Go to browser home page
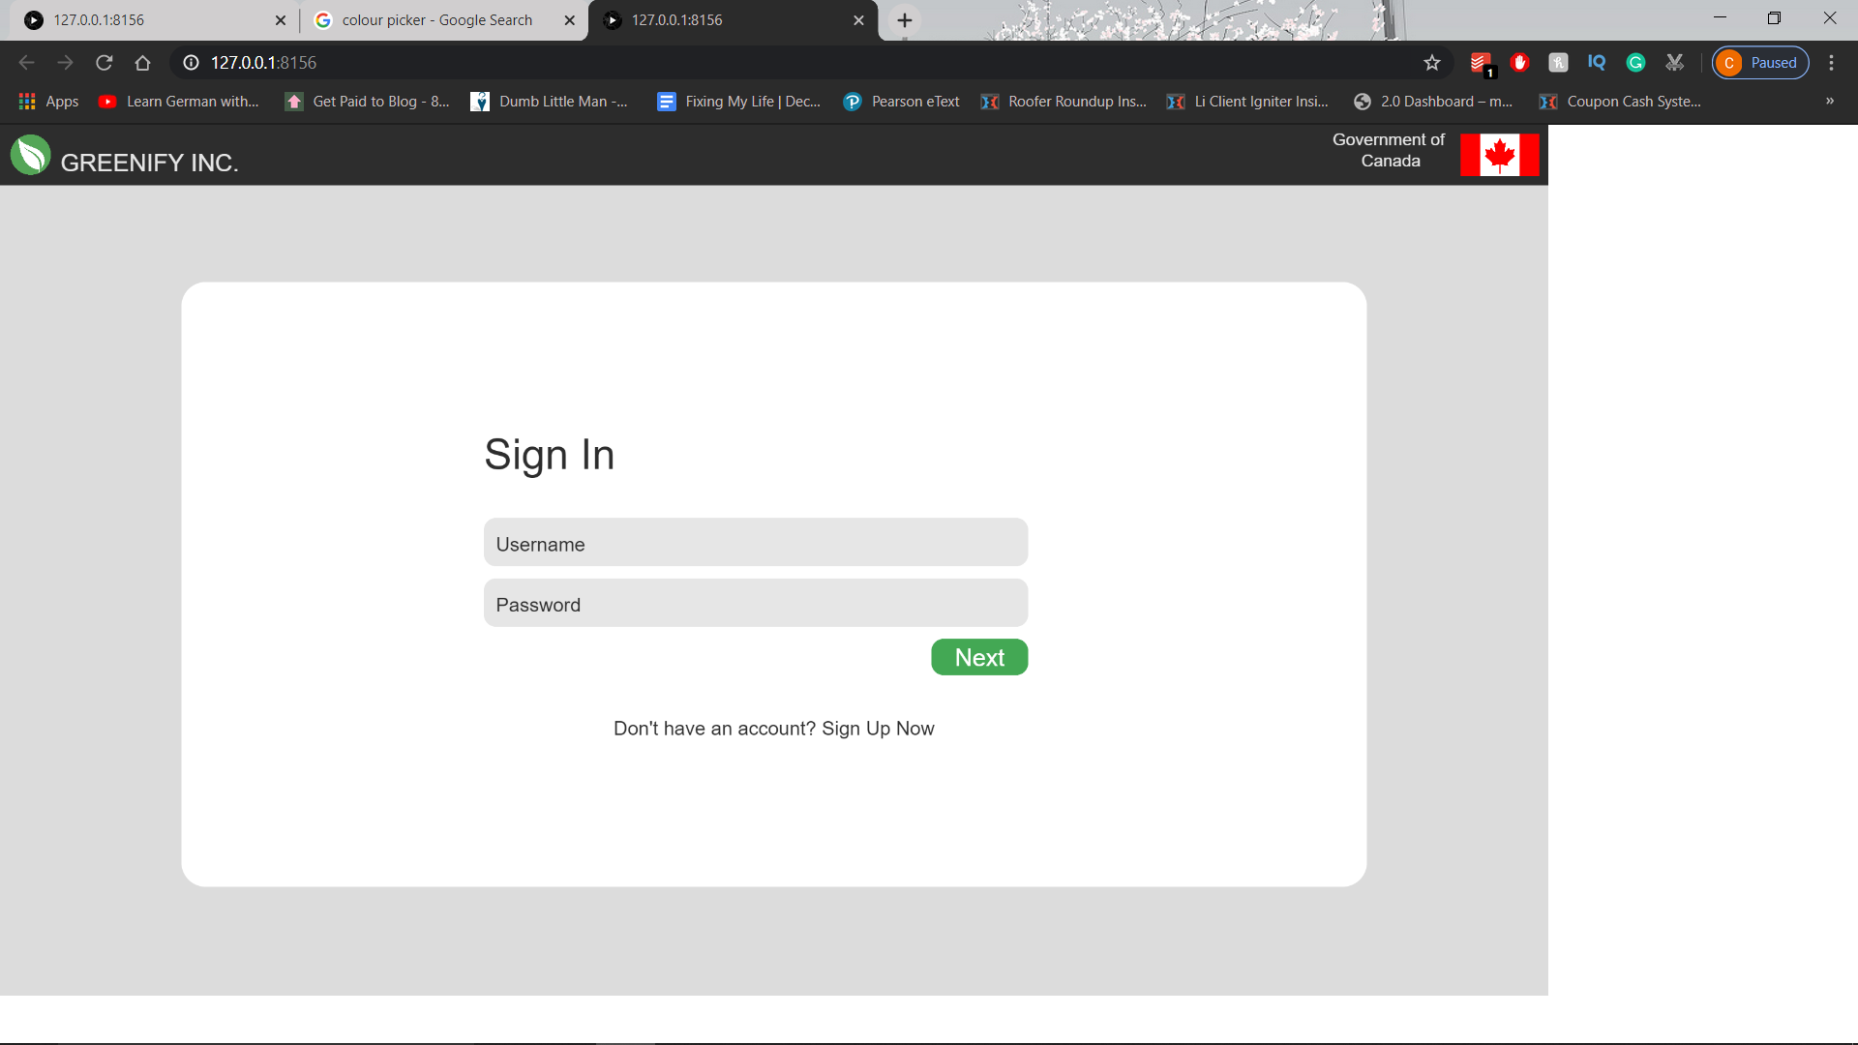Image resolution: width=1858 pixels, height=1045 pixels. click(x=143, y=63)
